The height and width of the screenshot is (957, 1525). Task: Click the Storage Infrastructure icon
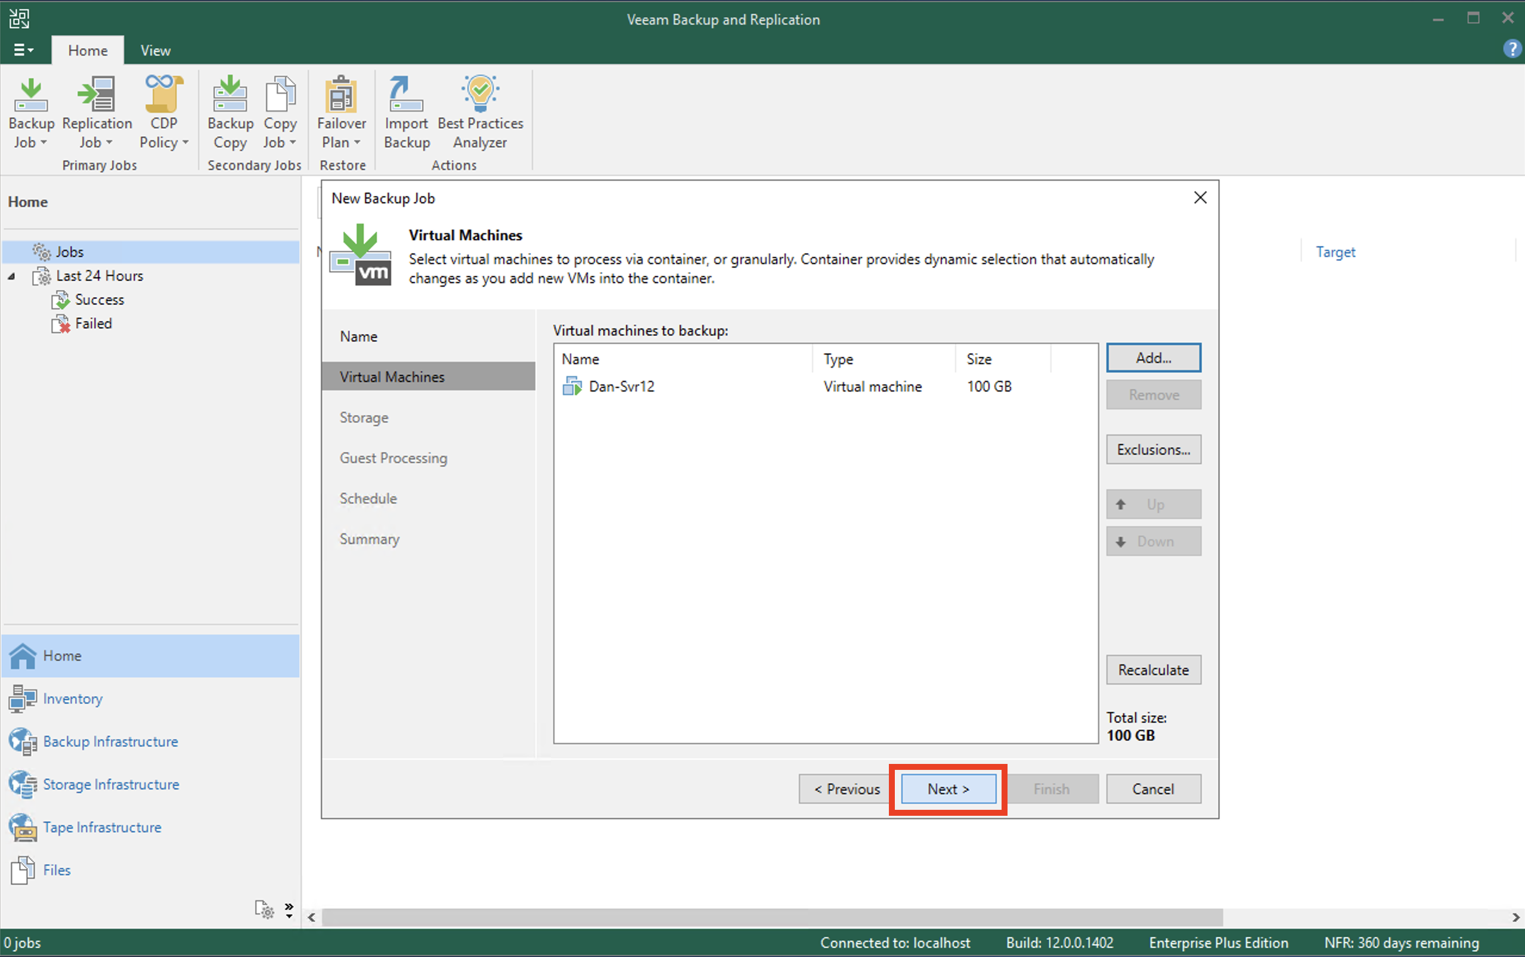pos(23,785)
